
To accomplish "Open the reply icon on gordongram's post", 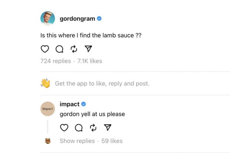I will coord(59,49).
